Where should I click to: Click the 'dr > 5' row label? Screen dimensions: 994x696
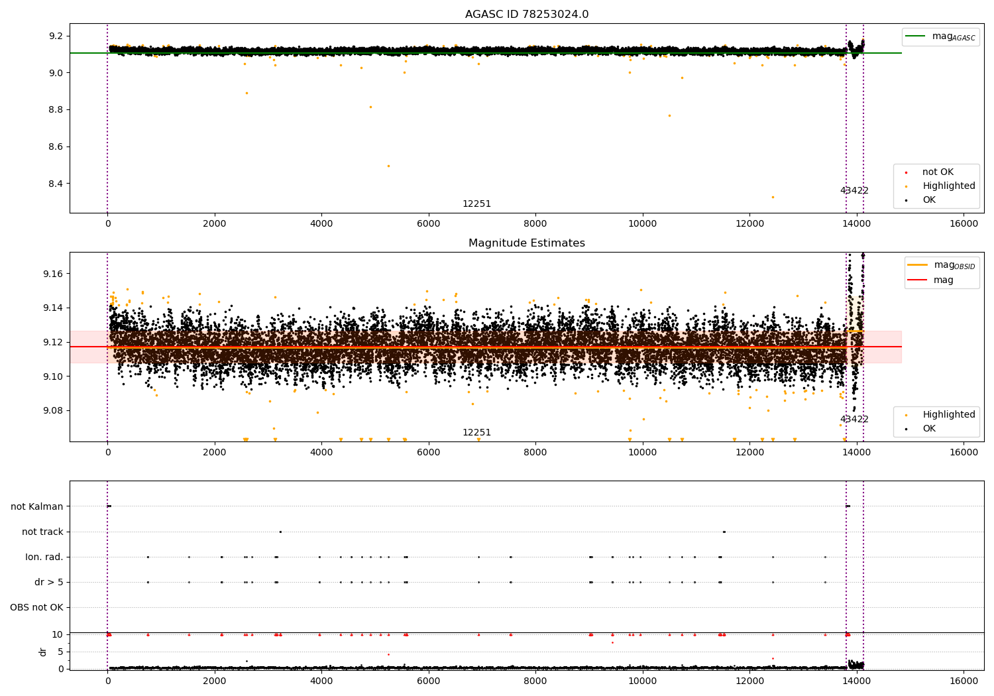pyautogui.click(x=49, y=582)
